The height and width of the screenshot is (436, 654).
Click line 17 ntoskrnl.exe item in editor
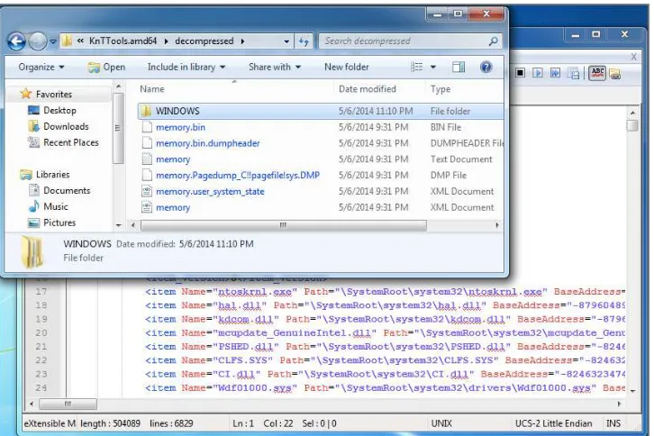point(384,292)
